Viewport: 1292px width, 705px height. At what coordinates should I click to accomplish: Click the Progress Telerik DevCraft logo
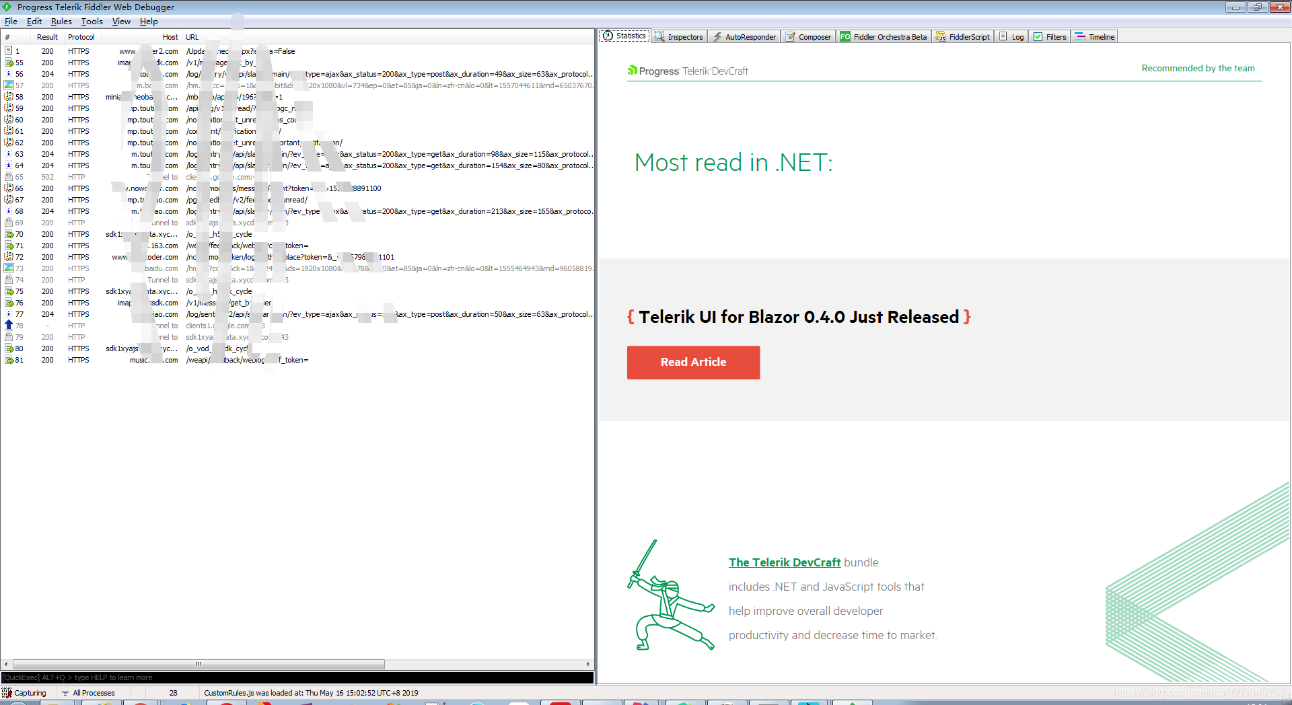687,71
